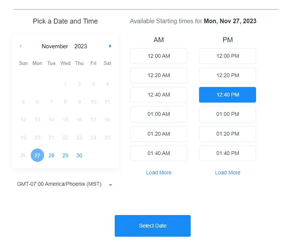This screenshot has width=283, height=242.
Task: Select November 27 on calendar
Action: pyautogui.click(x=37, y=155)
